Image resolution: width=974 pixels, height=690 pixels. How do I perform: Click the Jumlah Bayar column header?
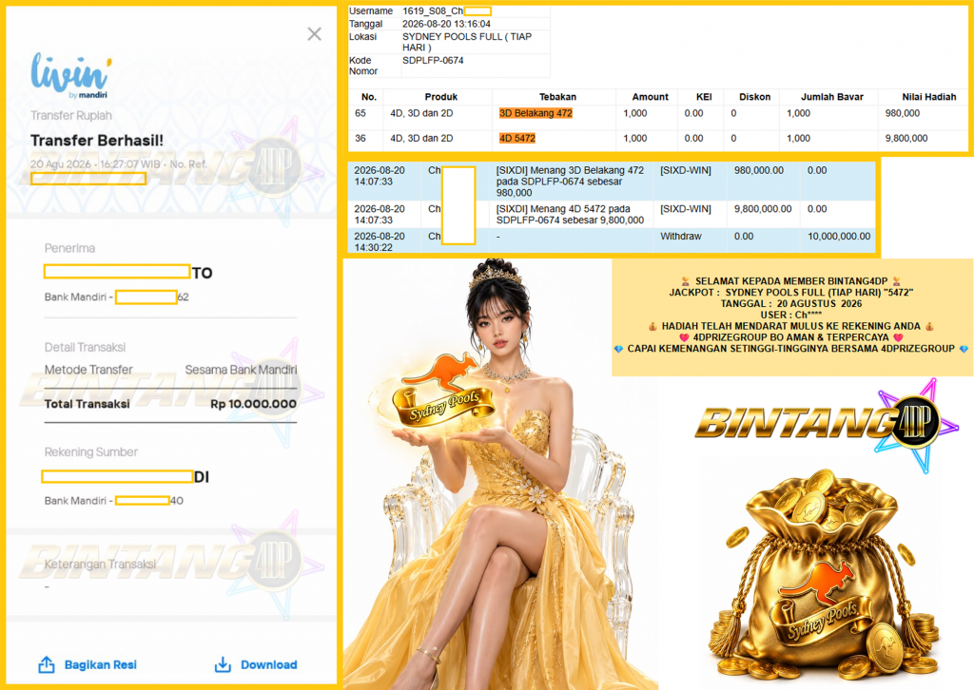point(832,97)
